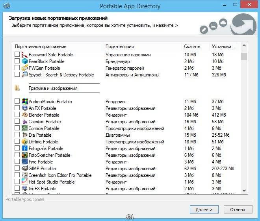Click the IcoFX Portable icon
This screenshot has height=221, width=260.
click(25, 188)
